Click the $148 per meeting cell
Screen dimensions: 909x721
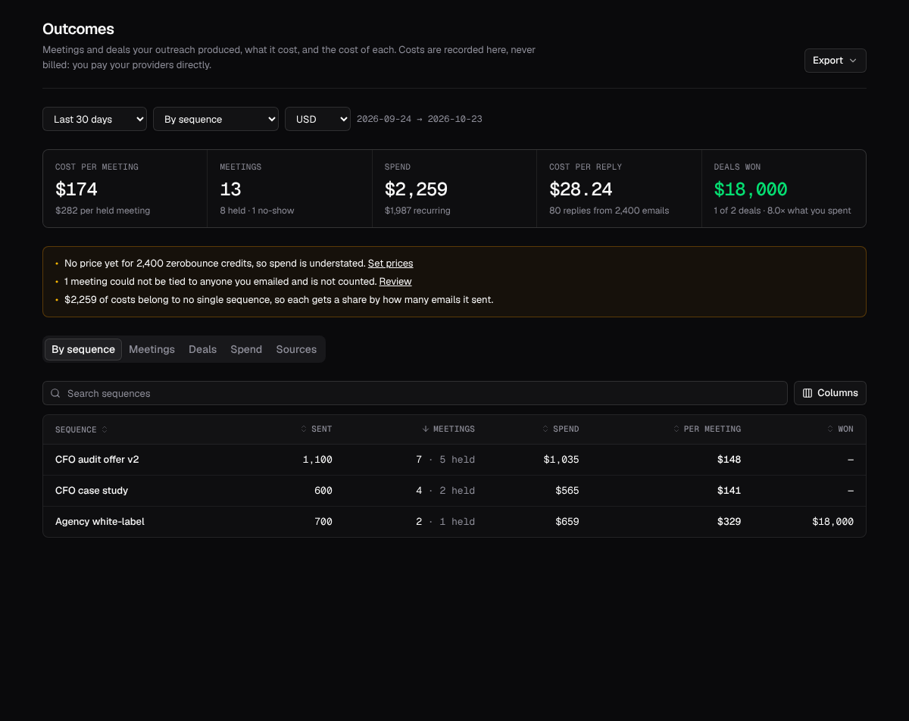coord(729,460)
